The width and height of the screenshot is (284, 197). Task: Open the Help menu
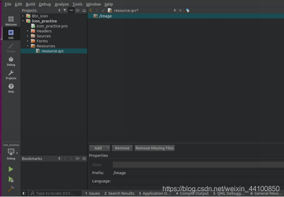pyautogui.click(x=109, y=4)
